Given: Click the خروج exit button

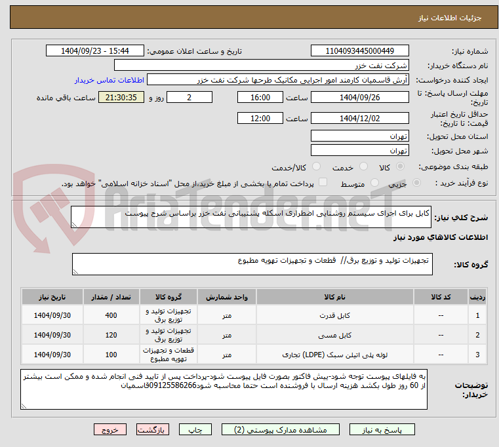Looking at the screenshot, I should coord(110,429).
